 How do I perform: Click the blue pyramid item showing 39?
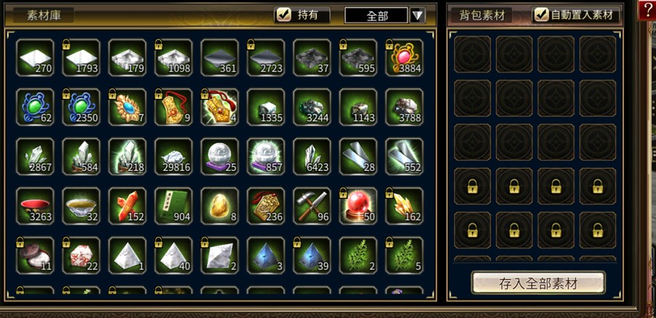[312, 255]
